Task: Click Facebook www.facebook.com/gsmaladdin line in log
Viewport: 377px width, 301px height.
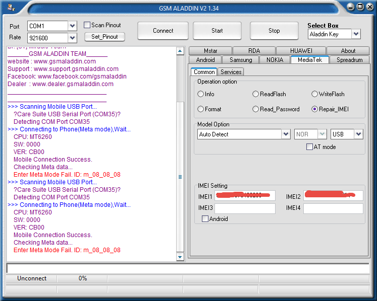Action: point(67,77)
